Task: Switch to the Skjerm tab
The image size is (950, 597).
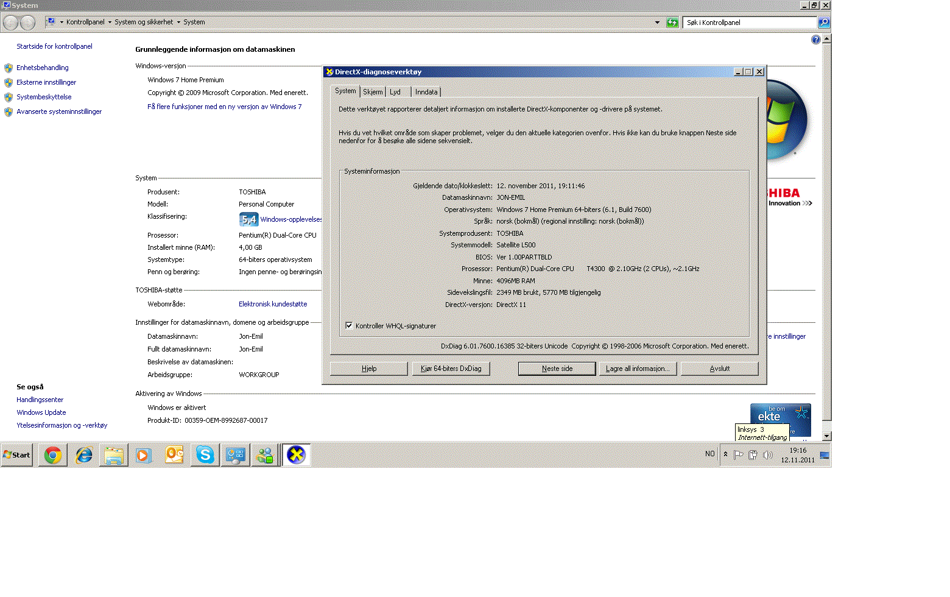Action: pyautogui.click(x=373, y=92)
